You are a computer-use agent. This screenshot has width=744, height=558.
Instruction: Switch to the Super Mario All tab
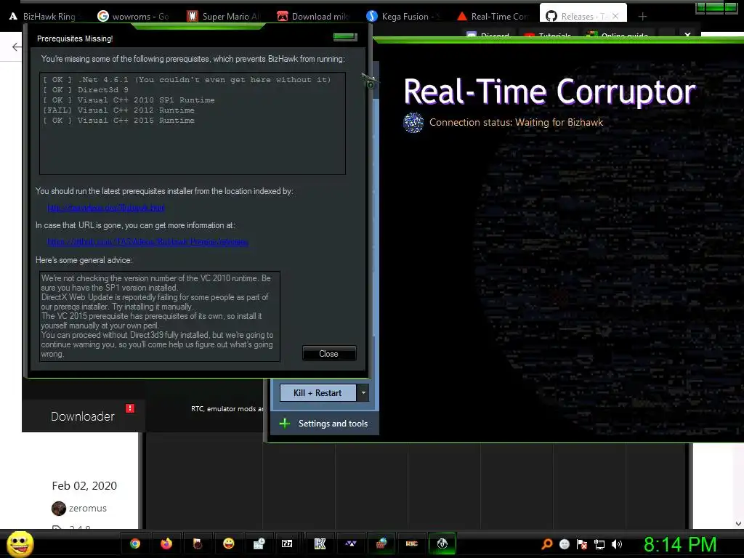coord(223,16)
